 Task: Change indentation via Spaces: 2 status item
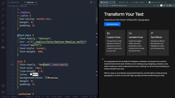[x=29, y=97]
